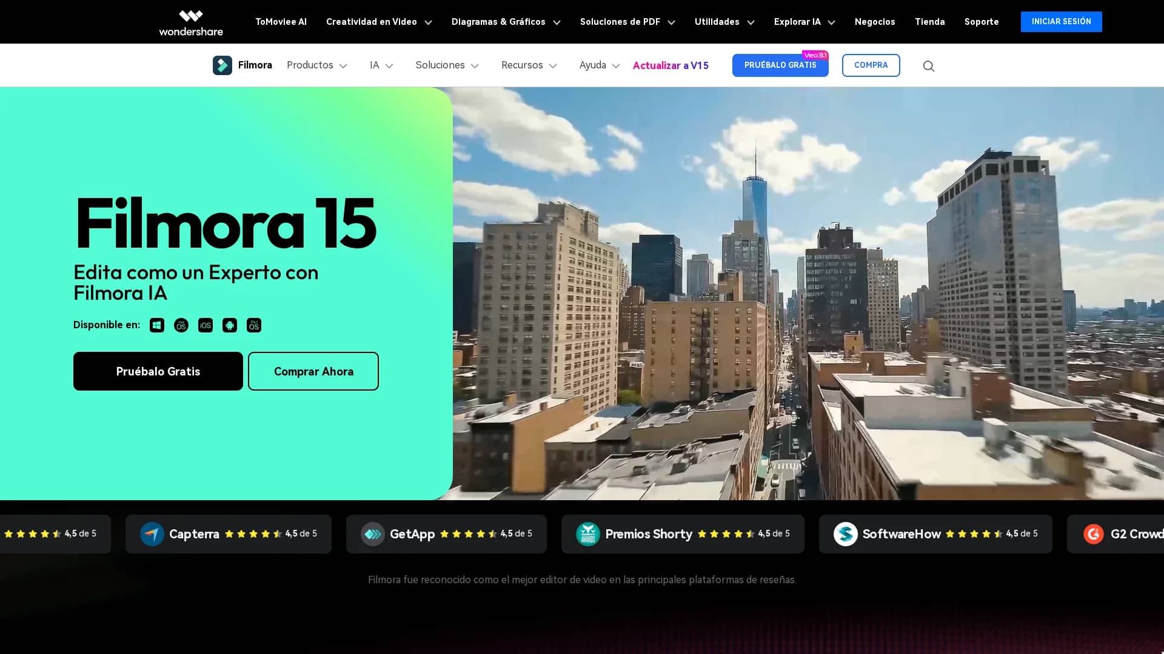Open the Soporte page
Screen dimensions: 1164x654
[x=982, y=22]
